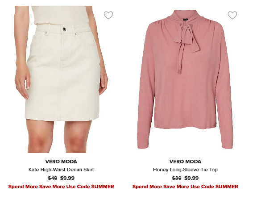This screenshot has width=257, height=199.
Task: Tap heart icon on Honey Tie Top
Action: [232, 15]
